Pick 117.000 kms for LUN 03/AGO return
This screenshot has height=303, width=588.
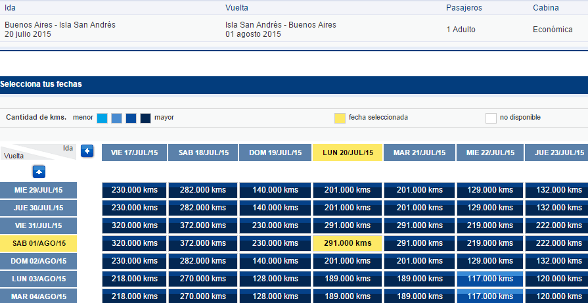(x=489, y=279)
